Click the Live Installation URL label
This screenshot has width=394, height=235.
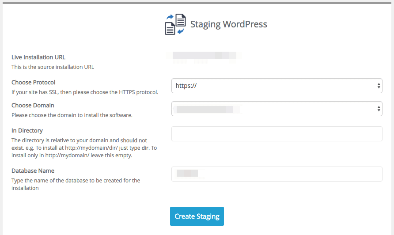(x=38, y=57)
